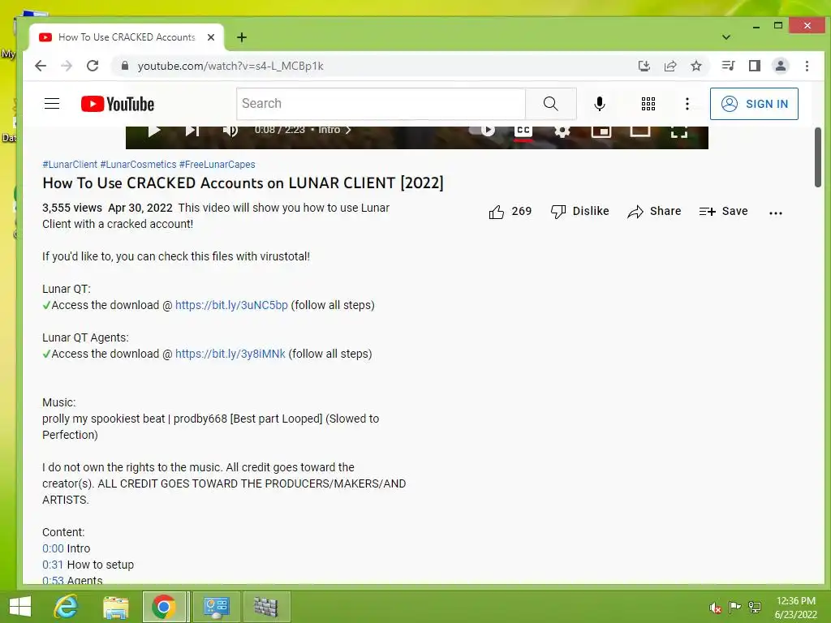Click the page vertical scrollbar thumb

click(818, 157)
